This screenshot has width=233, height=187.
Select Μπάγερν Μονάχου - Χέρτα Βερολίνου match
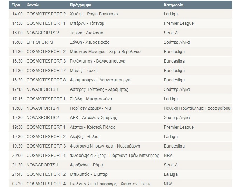[x=105, y=52]
